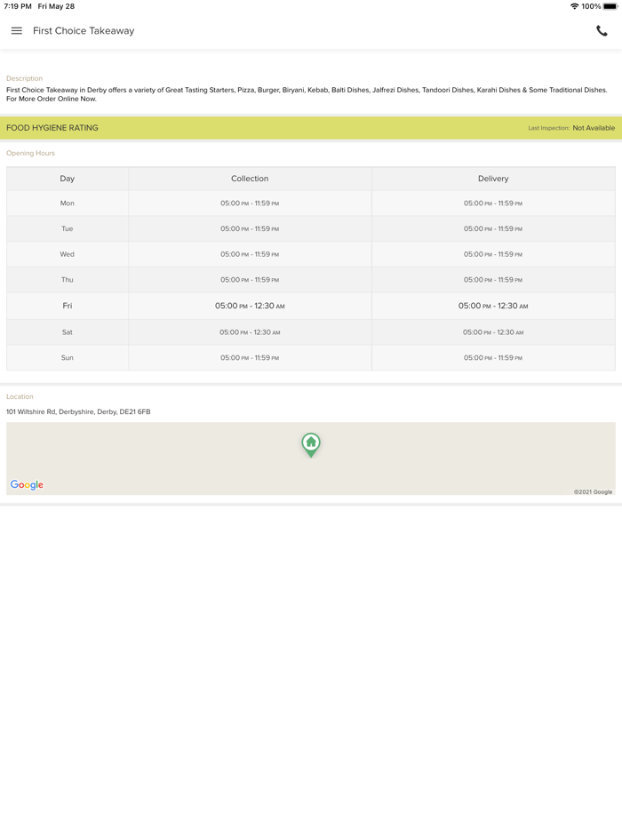This screenshot has height=830, width=622.
Task: Select the status bar time 7:19 PM
Action: 18,6
